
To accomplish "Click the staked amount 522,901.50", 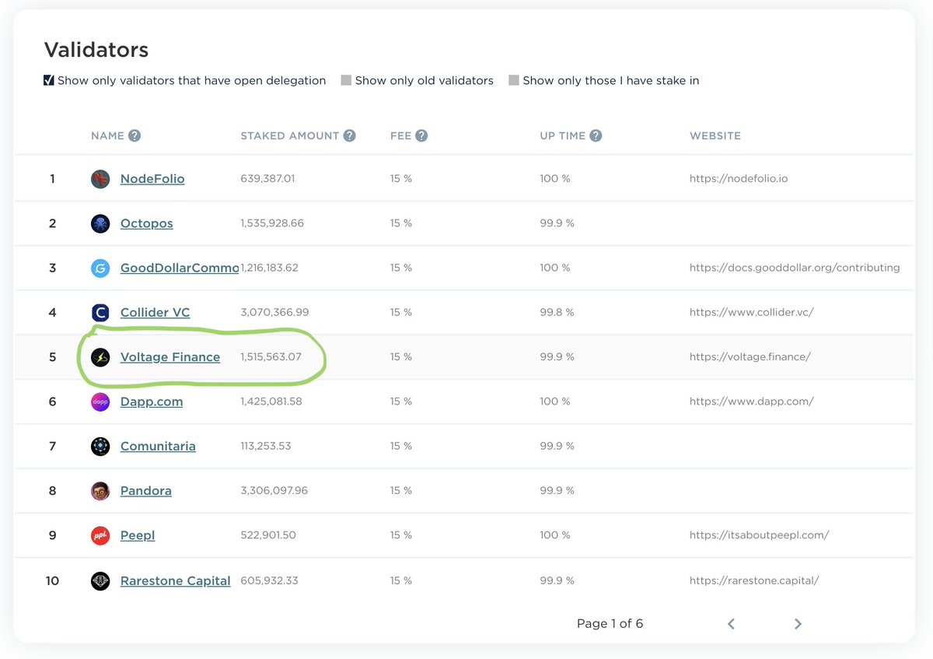I will point(268,535).
